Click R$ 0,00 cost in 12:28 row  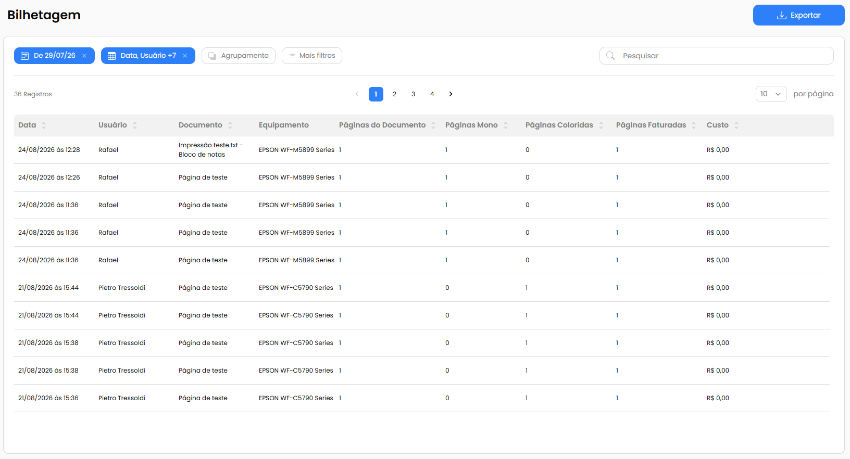pyautogui.click(x=718, y=150)
